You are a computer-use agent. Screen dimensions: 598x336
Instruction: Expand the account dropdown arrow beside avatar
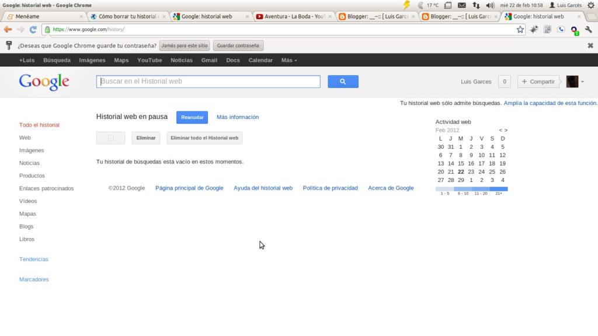click(582, 82)
